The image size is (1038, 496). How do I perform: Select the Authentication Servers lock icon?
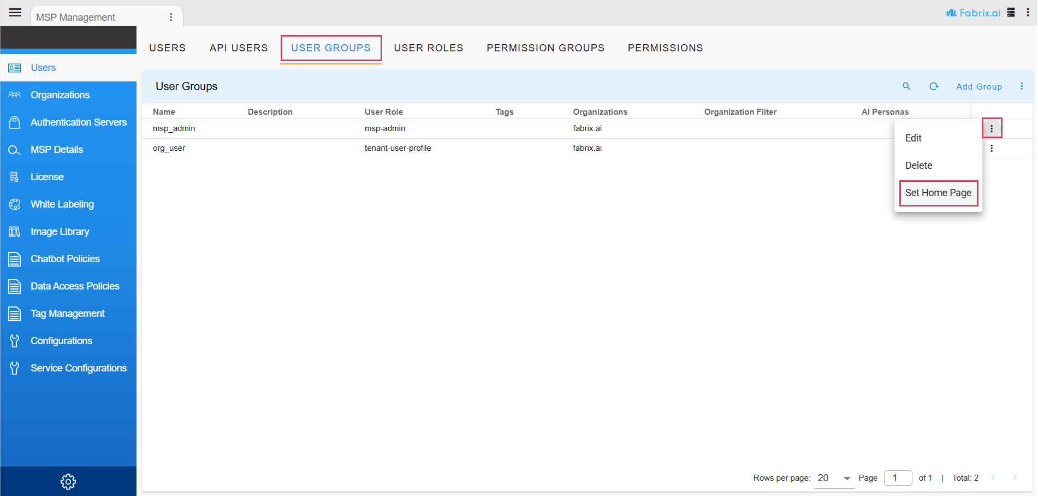pos(15,122)
